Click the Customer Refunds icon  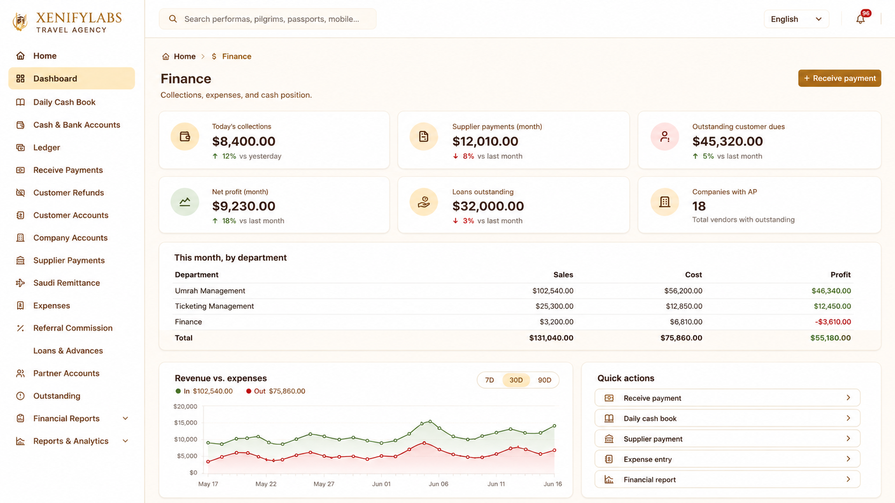pos(20,192)
